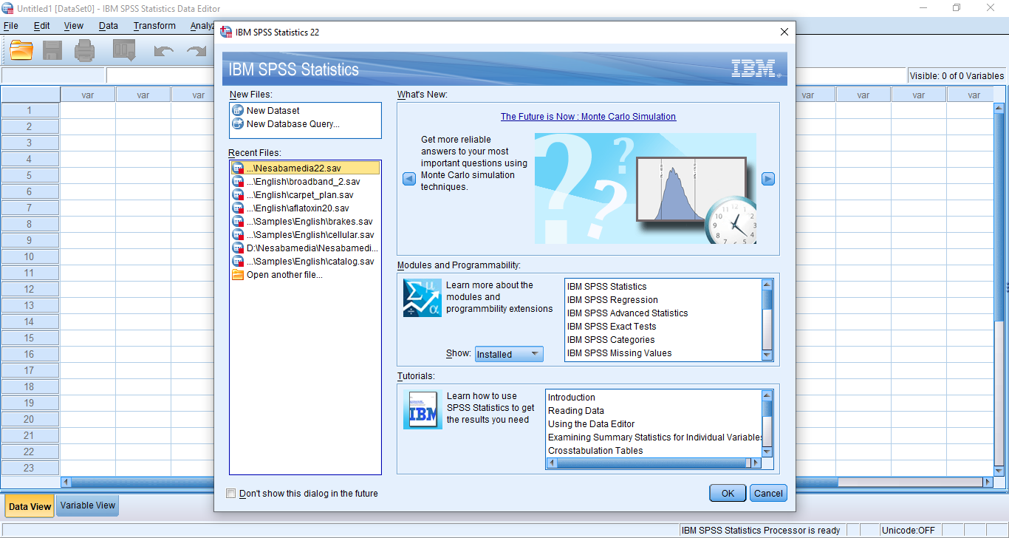Open the Transform menu
The image size is (1009, 538).
tap(154, 26)
